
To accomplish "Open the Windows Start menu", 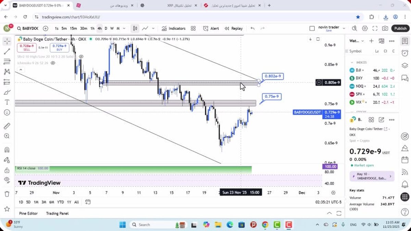I will click(122, 224).
